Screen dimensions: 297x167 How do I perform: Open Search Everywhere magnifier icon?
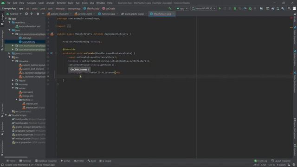[289, 8]
